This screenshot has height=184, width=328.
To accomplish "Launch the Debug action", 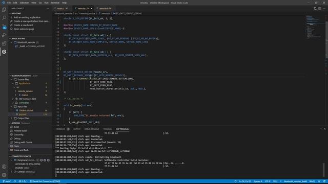I will [17, 139].
